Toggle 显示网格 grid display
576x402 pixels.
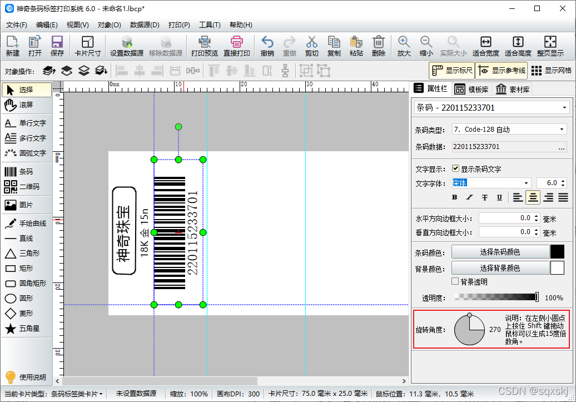click(551, 71)
